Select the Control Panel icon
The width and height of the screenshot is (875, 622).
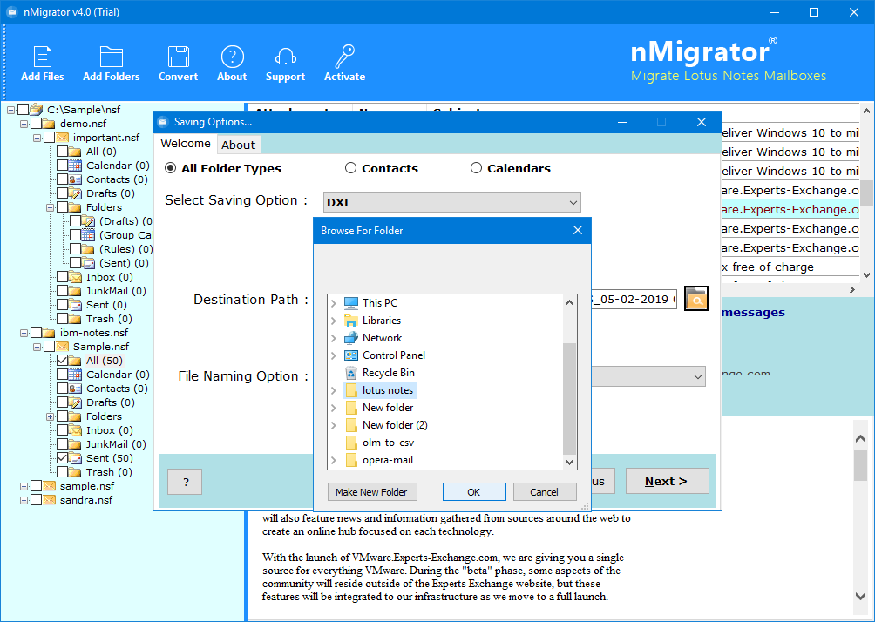click(351, 355)
